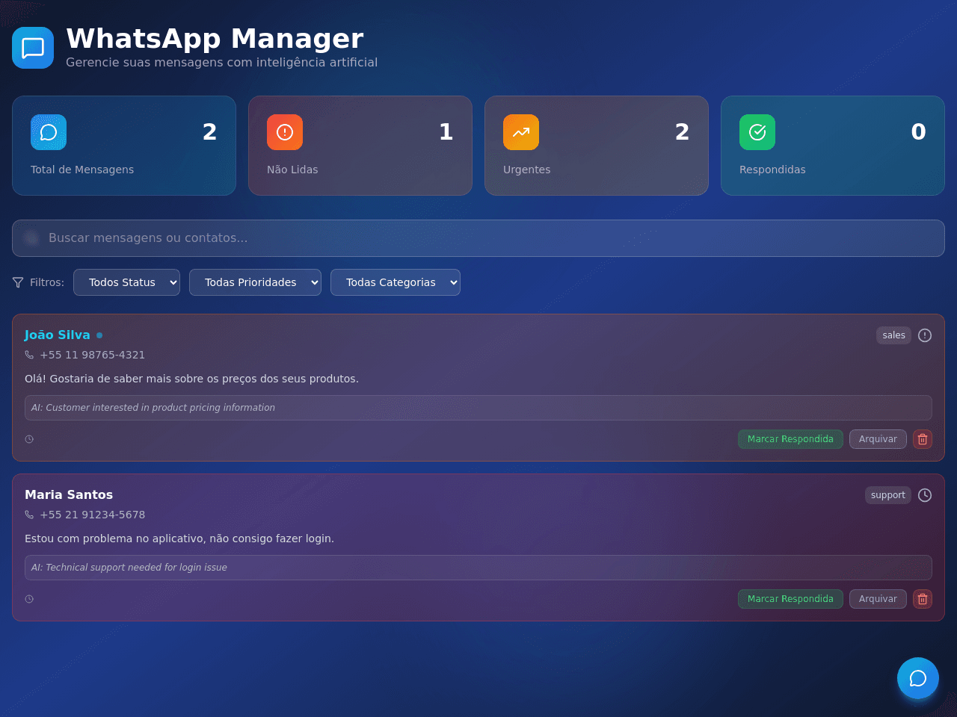
Task: Open the Todas Prioridades dropdown
Action: (255, 282)
